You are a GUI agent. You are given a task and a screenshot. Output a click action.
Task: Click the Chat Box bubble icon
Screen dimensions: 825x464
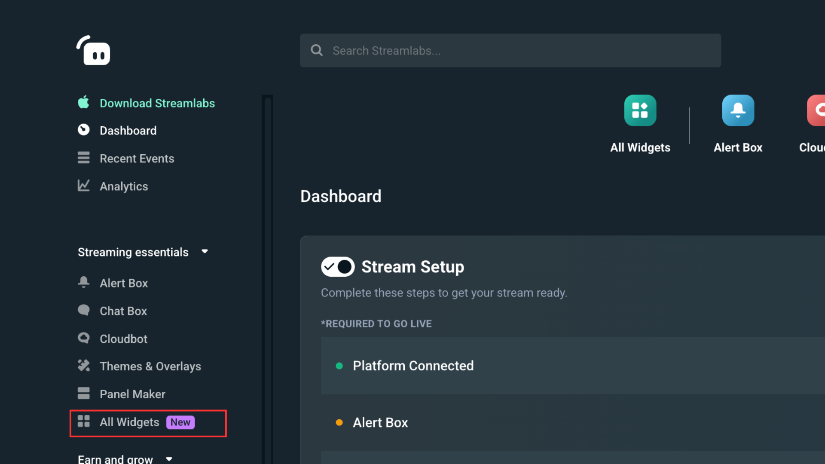[x=83, y=310]
